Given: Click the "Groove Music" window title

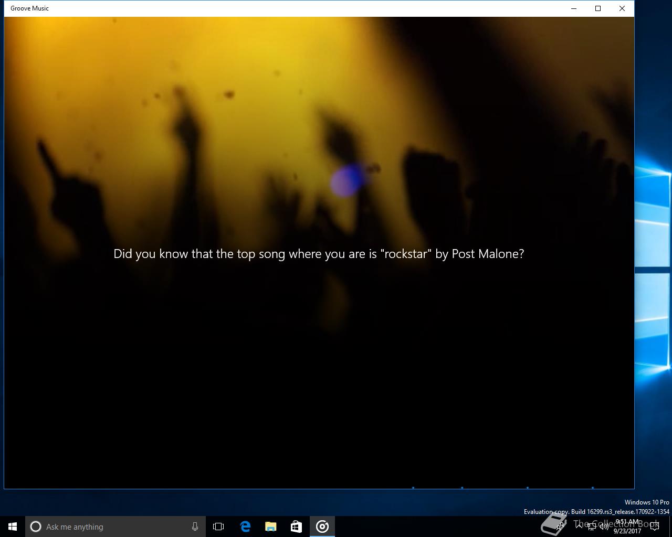Looking at the screenshot, I should (x=30, y=8).
